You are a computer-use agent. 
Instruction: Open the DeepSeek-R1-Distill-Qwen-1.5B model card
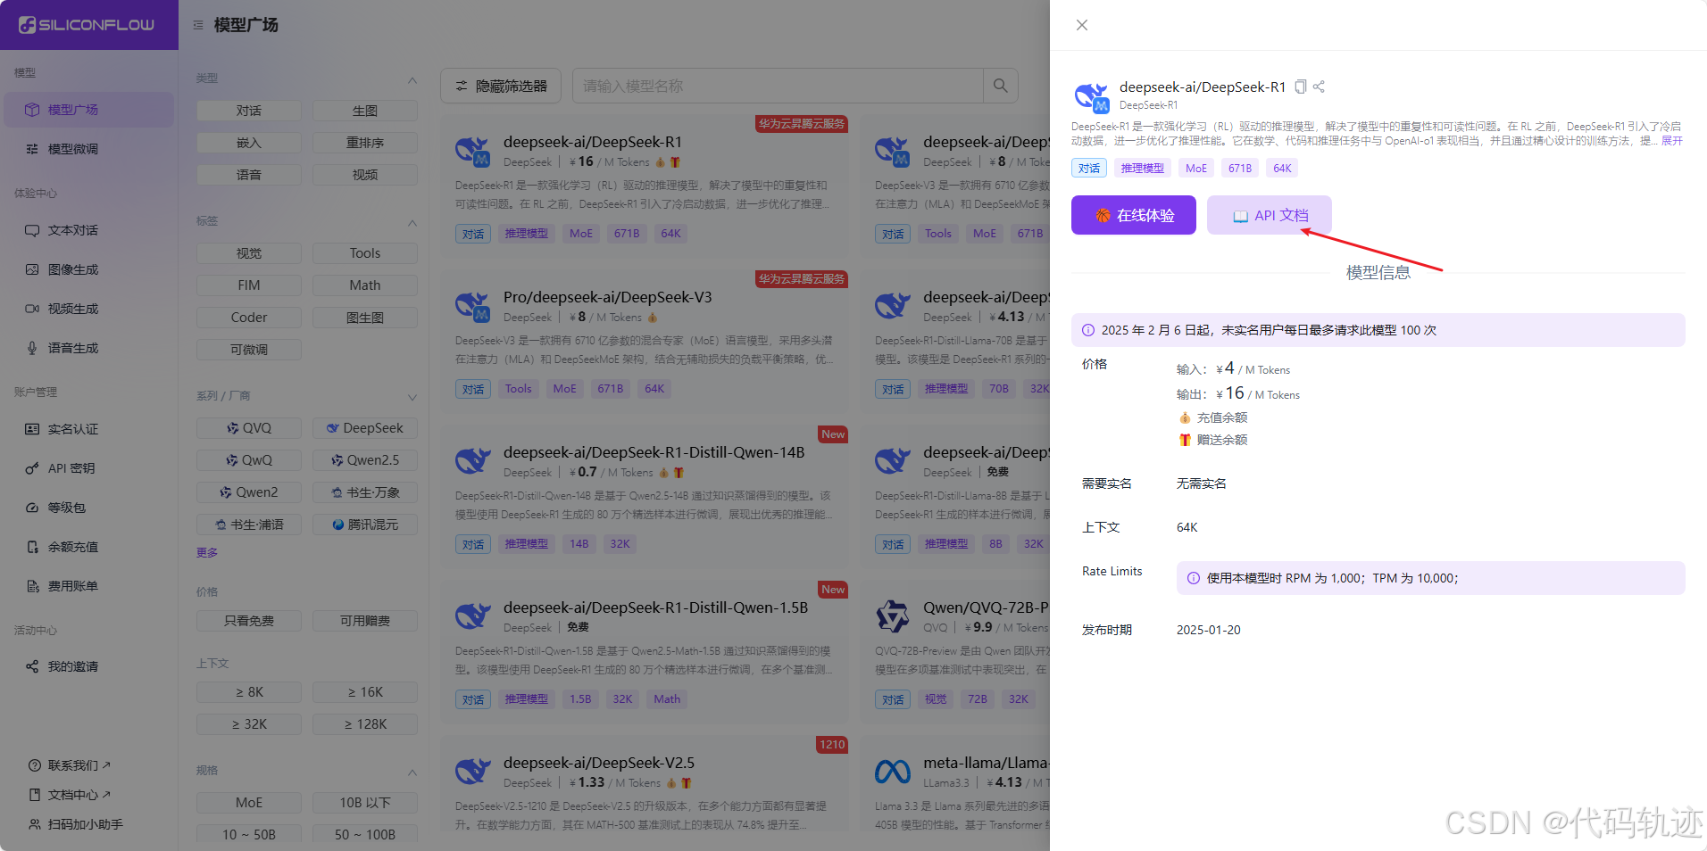click(644, 652)
